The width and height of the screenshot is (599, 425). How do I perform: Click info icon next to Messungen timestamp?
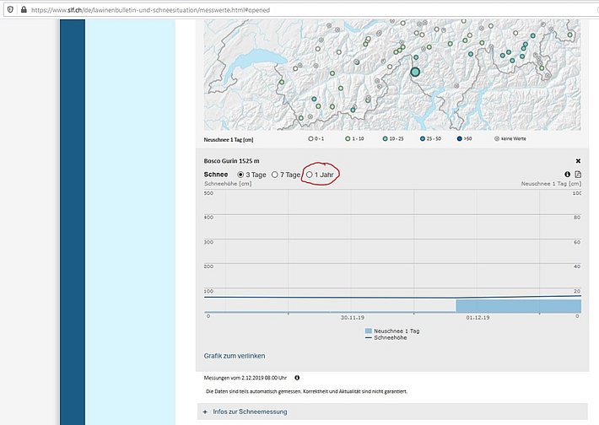pos(297,378)
